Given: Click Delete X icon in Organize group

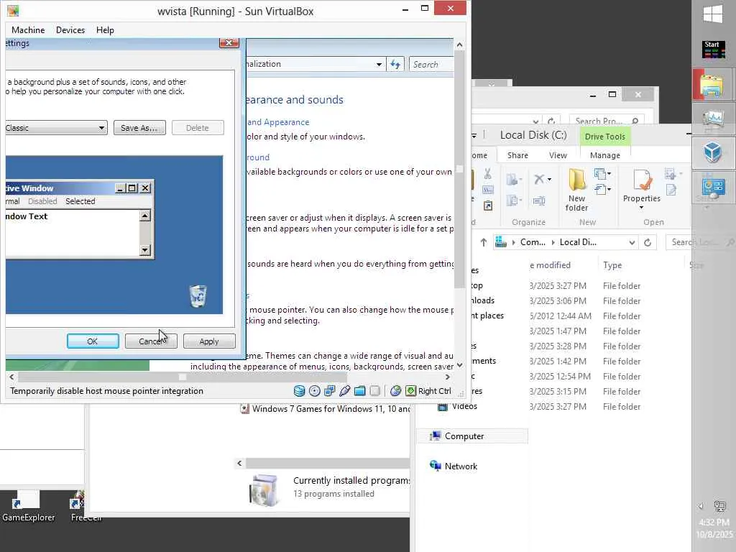Looking at the screenshot, I should click(539, 179).
